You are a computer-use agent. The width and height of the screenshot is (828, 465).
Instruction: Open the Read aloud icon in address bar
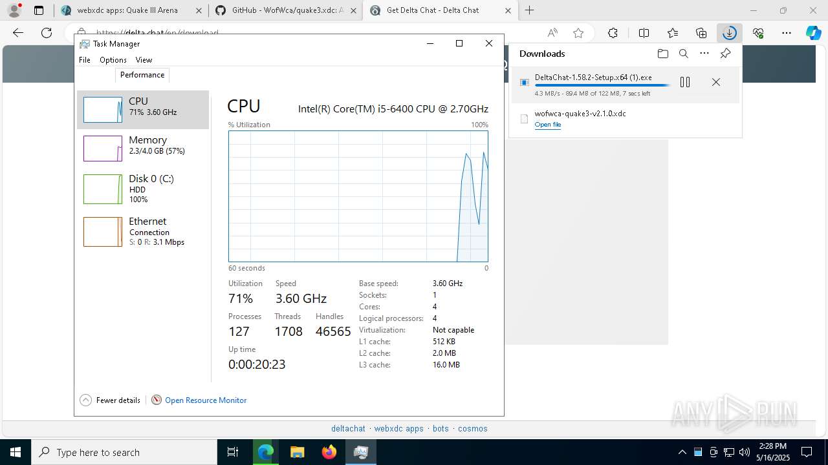(x=552, y=33)
